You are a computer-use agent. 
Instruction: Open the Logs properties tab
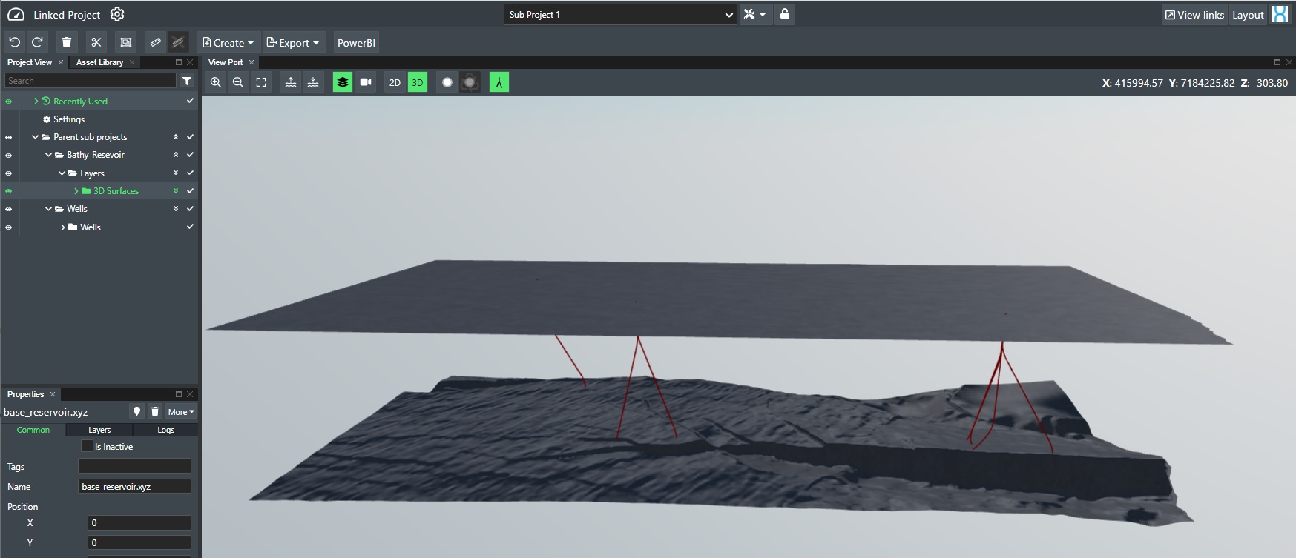click(166, 430)
